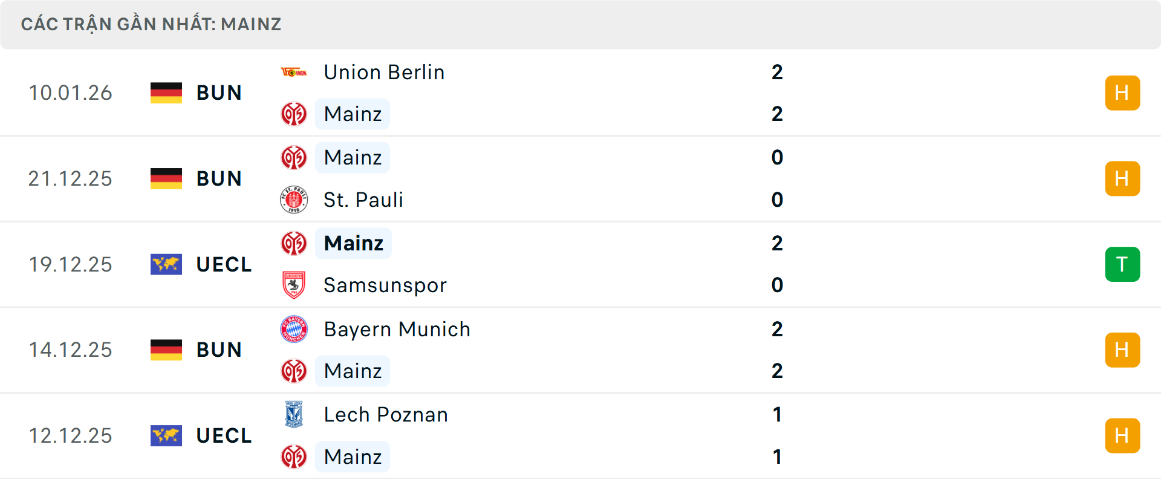The width and height of the screenshot is (1161, 479).
Task: Click the 'CÁC TRẬN GẦN NHẤT: MAINZ' header
Action: [x=151, y=24]
